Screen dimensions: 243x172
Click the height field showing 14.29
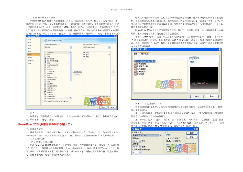(136, 147)
